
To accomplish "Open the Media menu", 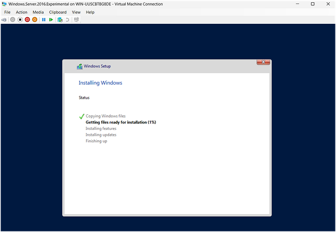I will (x=38, y=12).
